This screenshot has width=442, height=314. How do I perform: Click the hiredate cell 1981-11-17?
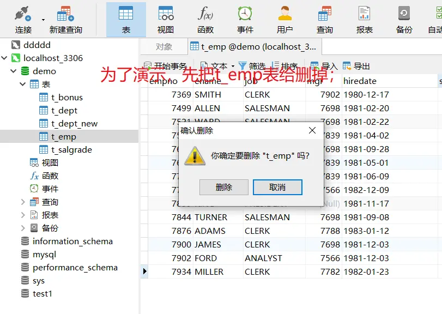390,203
